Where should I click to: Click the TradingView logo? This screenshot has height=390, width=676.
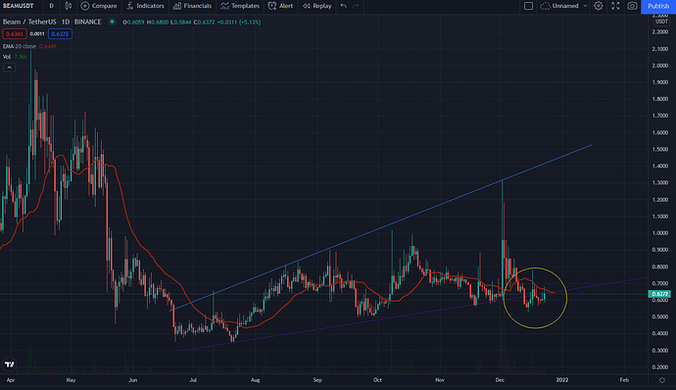(9, 365)
